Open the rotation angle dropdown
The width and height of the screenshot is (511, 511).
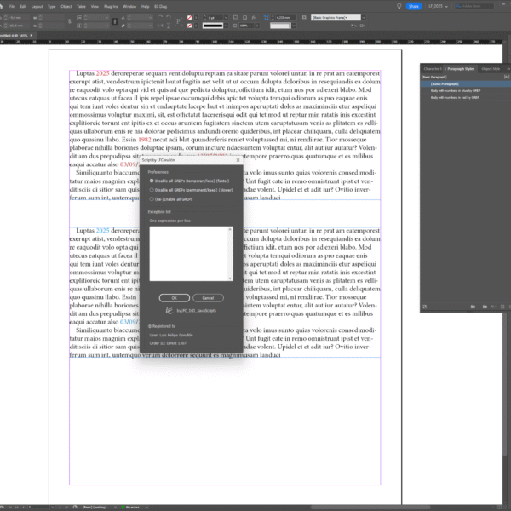[x=150, y=18]
